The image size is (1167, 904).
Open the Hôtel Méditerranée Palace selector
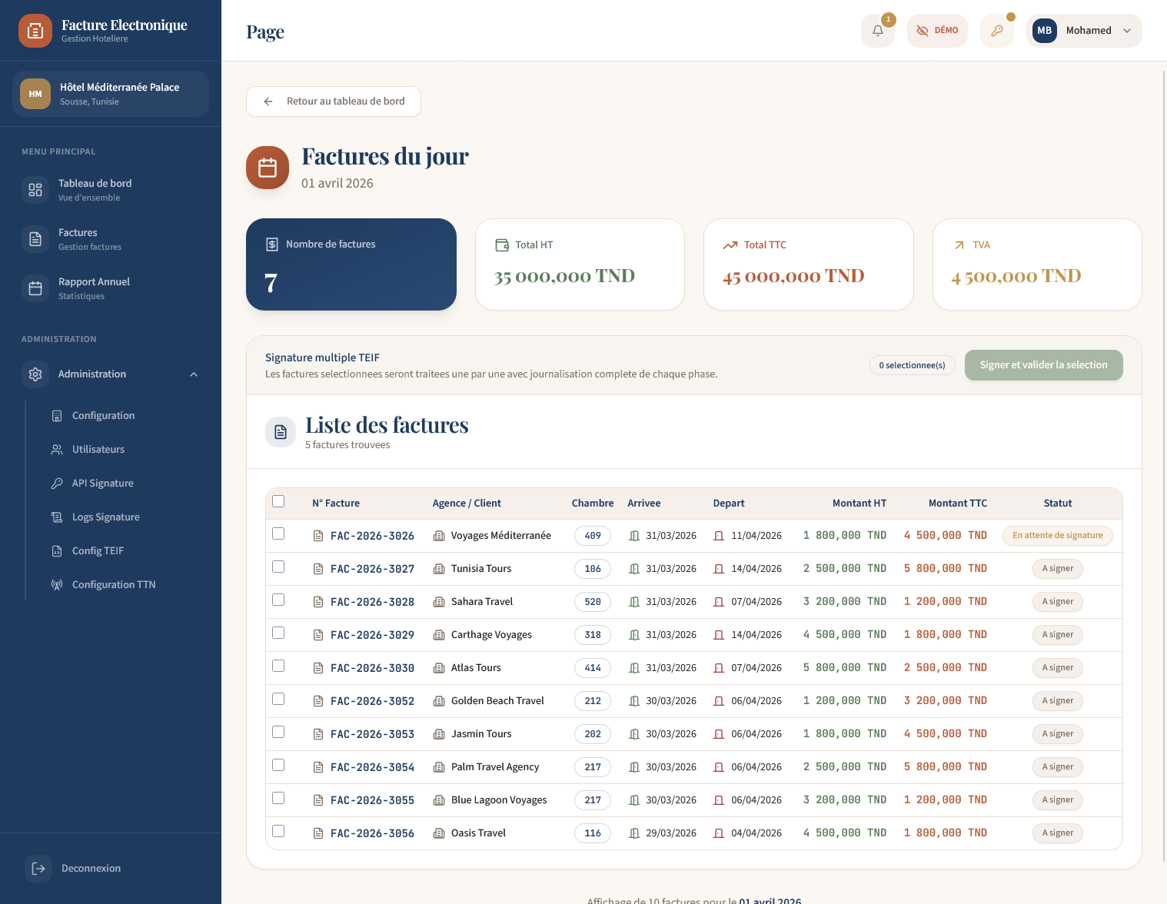point(111,94)
